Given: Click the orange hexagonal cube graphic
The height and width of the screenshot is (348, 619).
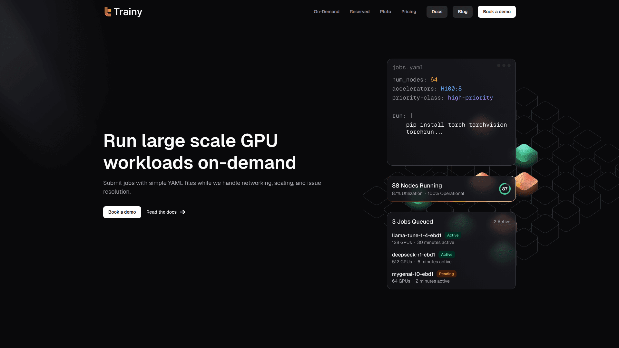Looking at the screenshot, I should (527, 182).
